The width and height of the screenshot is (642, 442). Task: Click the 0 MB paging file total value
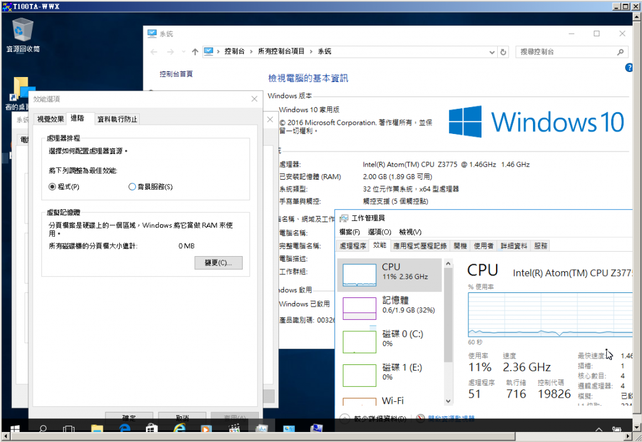coord(186,246)
